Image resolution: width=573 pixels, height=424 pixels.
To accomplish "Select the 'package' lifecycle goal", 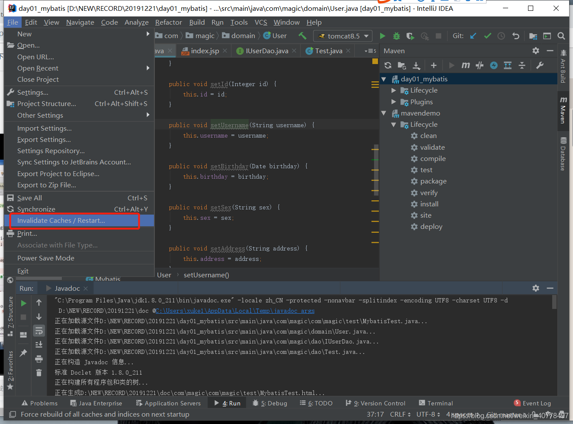I will click(x=433, y=181).
